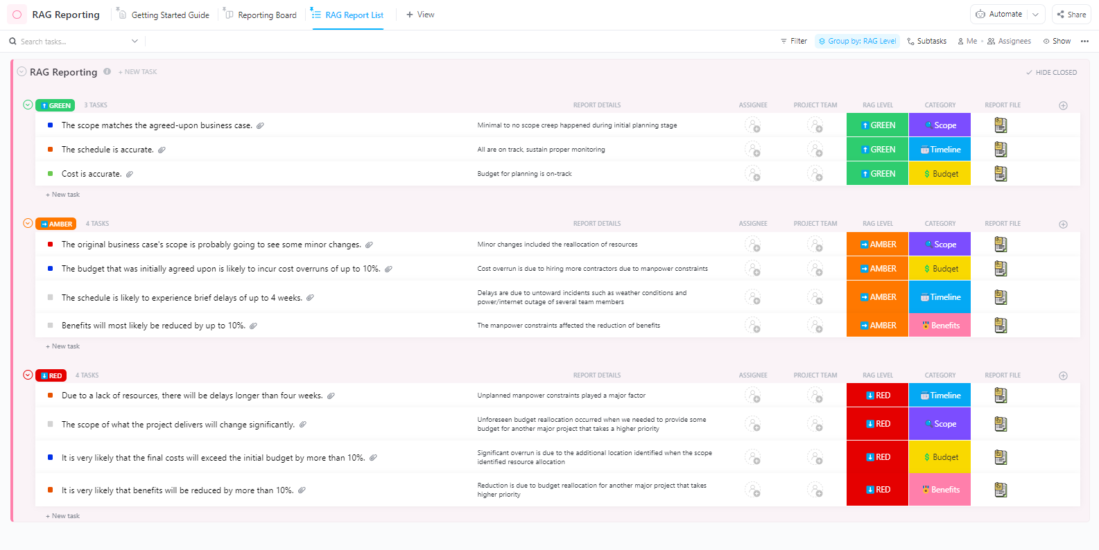Click the RED cell of lack of resources row

coord(877,396)
